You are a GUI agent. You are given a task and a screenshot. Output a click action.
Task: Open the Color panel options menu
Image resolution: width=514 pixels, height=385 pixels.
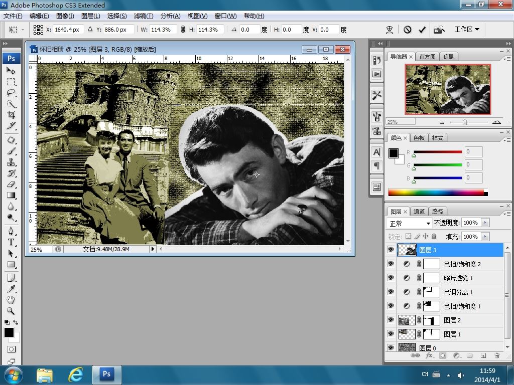pyautogui.click(x=507, y=140)
